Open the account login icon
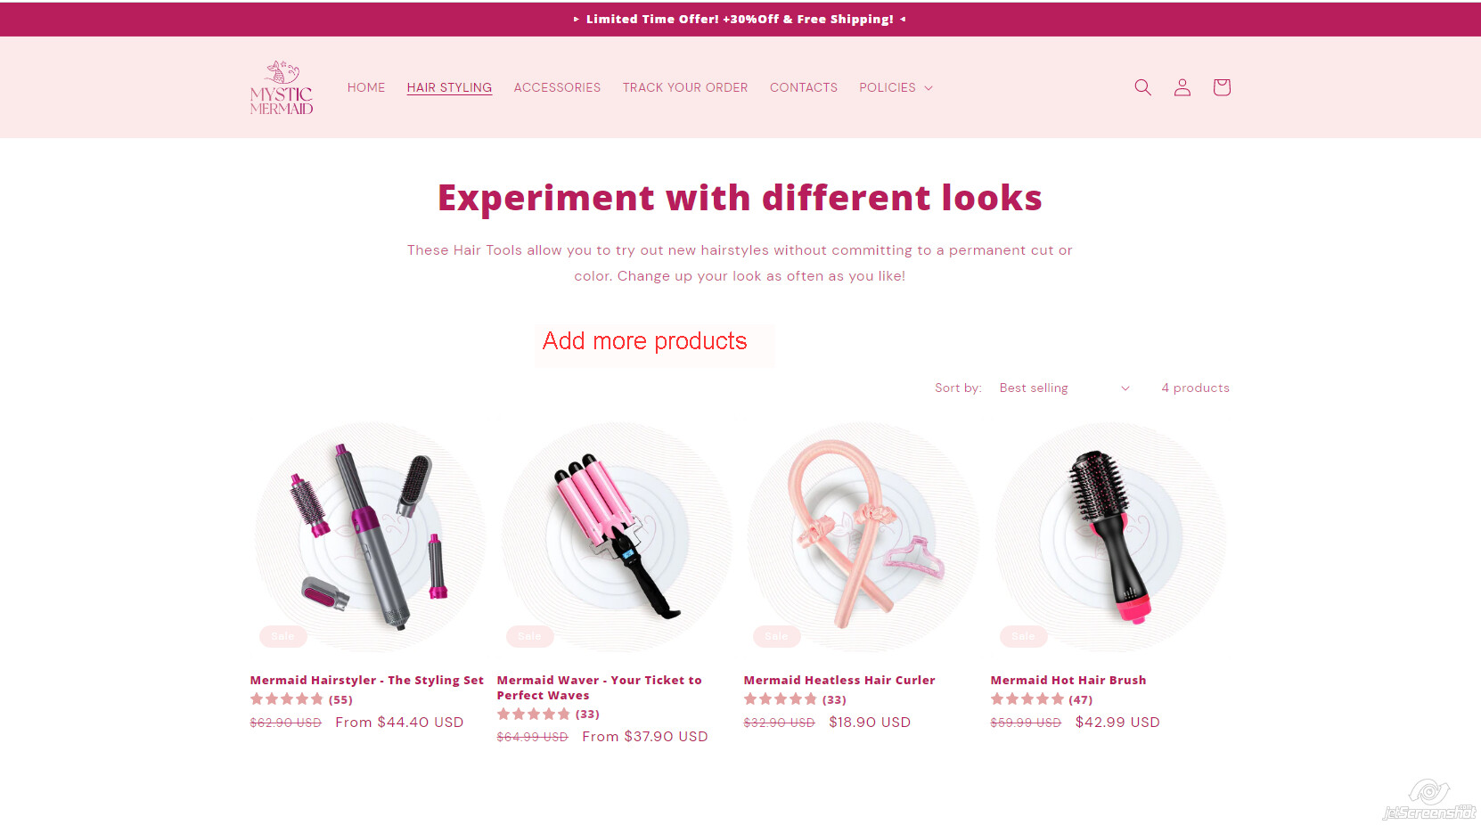Viewport: 1481px width, 825px height. click(x=1182, y=87)
